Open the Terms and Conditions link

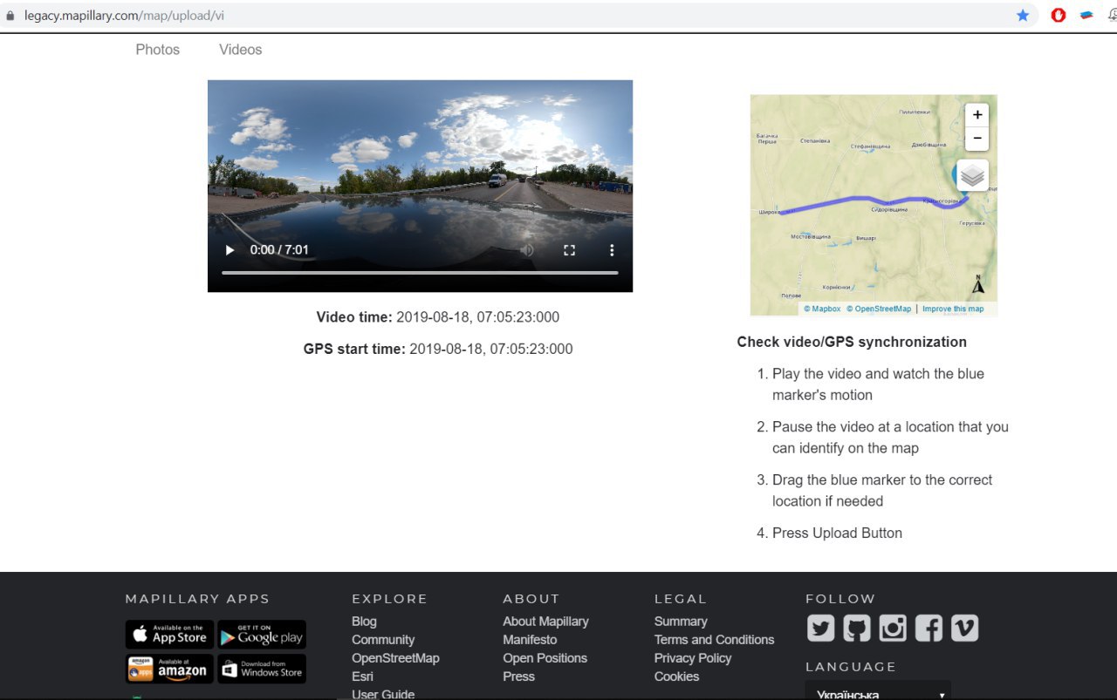(x=714, y=640)
